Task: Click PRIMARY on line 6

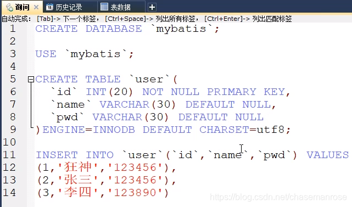Action: click(231, 92)
